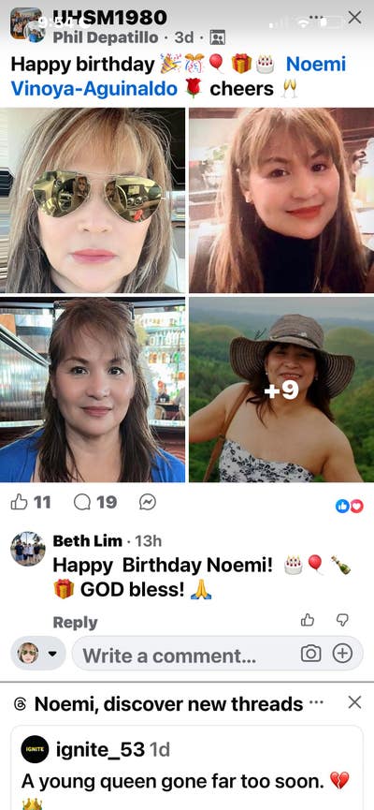
Task: Open the ignite_53 threads profile
Action: pyautogui.click(x=101, y=749)
